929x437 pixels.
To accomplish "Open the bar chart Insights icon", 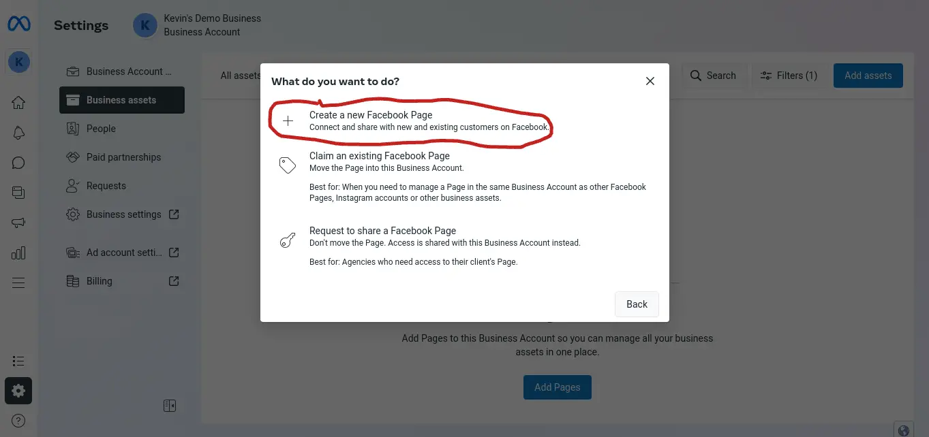I will (x=18, y=253).
